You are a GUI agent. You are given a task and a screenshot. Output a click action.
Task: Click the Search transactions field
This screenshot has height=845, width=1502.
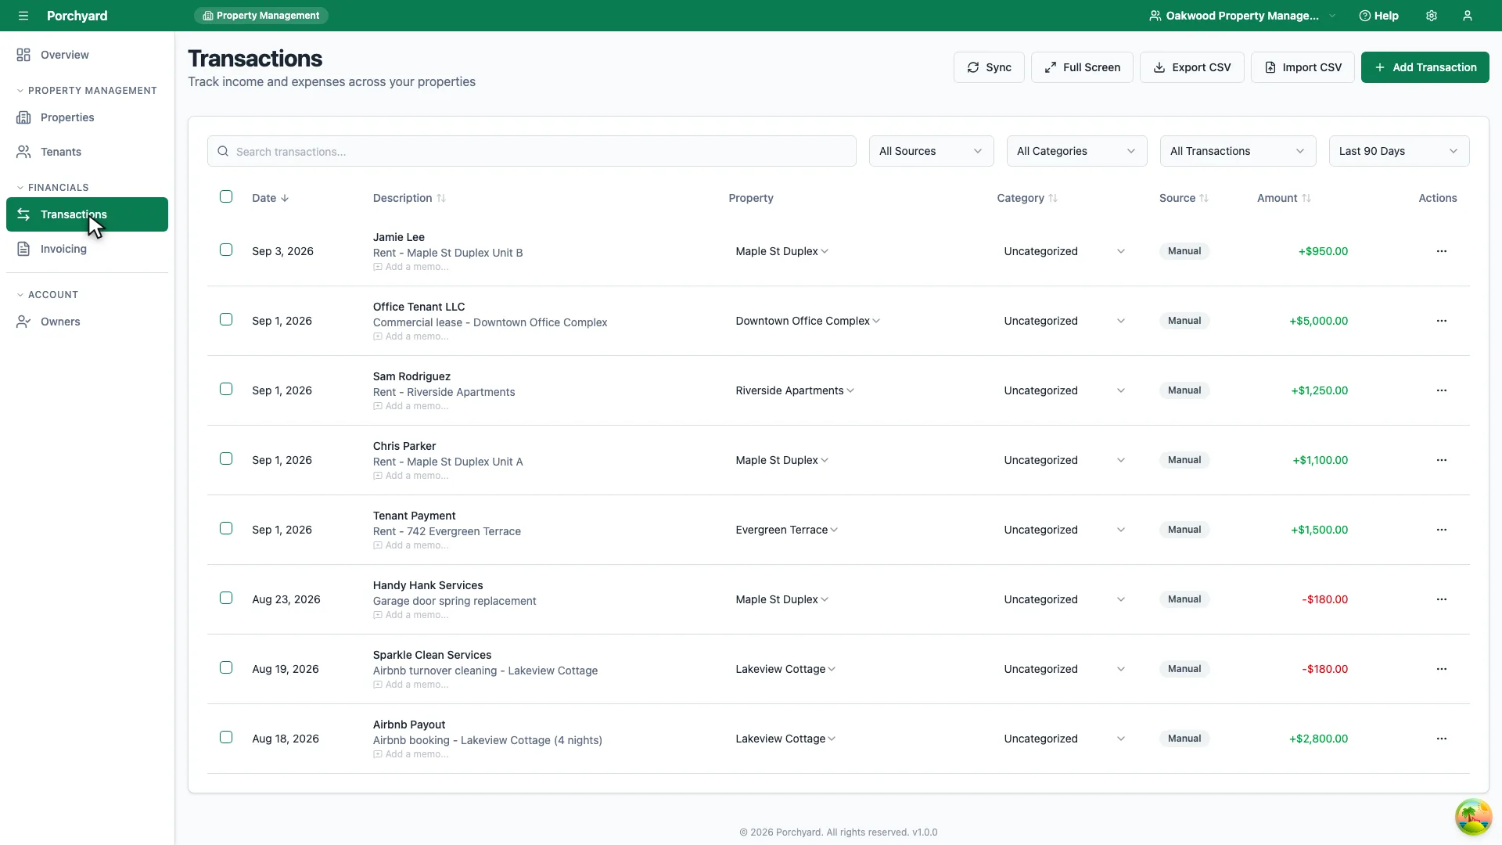[x=532, y=151]
